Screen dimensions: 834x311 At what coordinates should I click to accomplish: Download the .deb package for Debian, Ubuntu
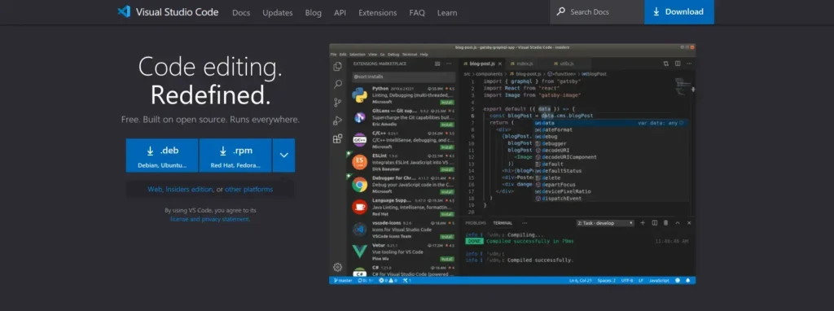(162, 155)
